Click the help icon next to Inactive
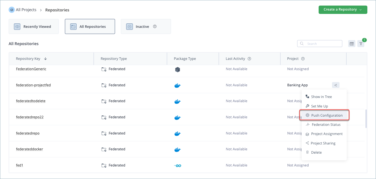 [155, 27]
